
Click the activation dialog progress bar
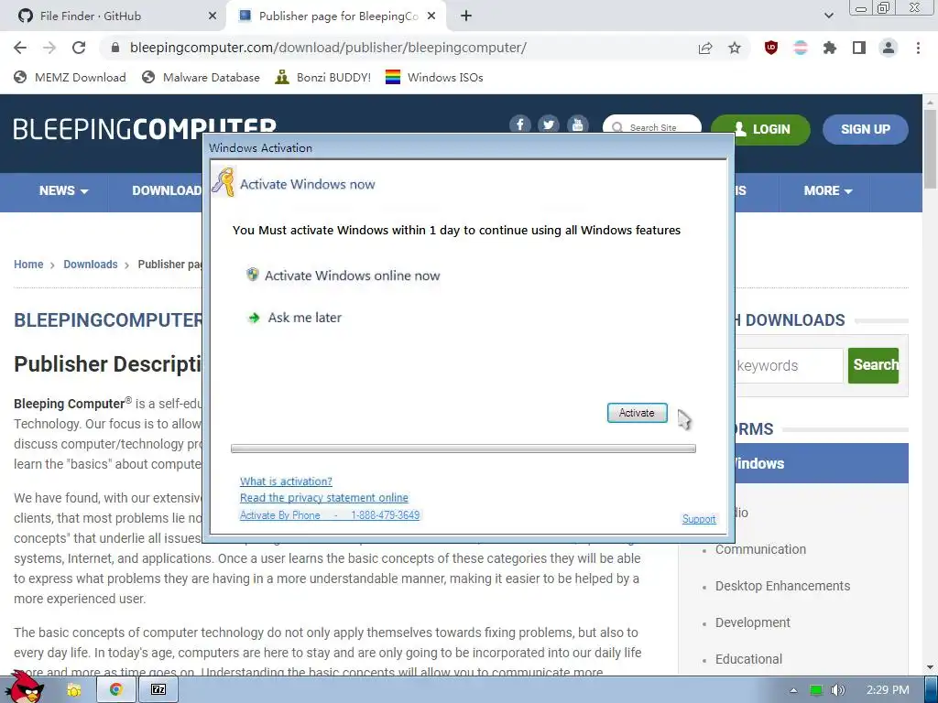[463, 449]
